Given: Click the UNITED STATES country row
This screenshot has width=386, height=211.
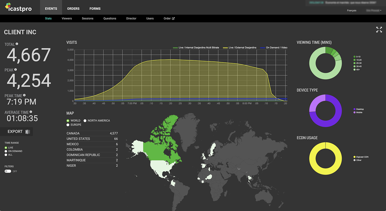Looking at the screenshot, I should (x=92, y=139).
